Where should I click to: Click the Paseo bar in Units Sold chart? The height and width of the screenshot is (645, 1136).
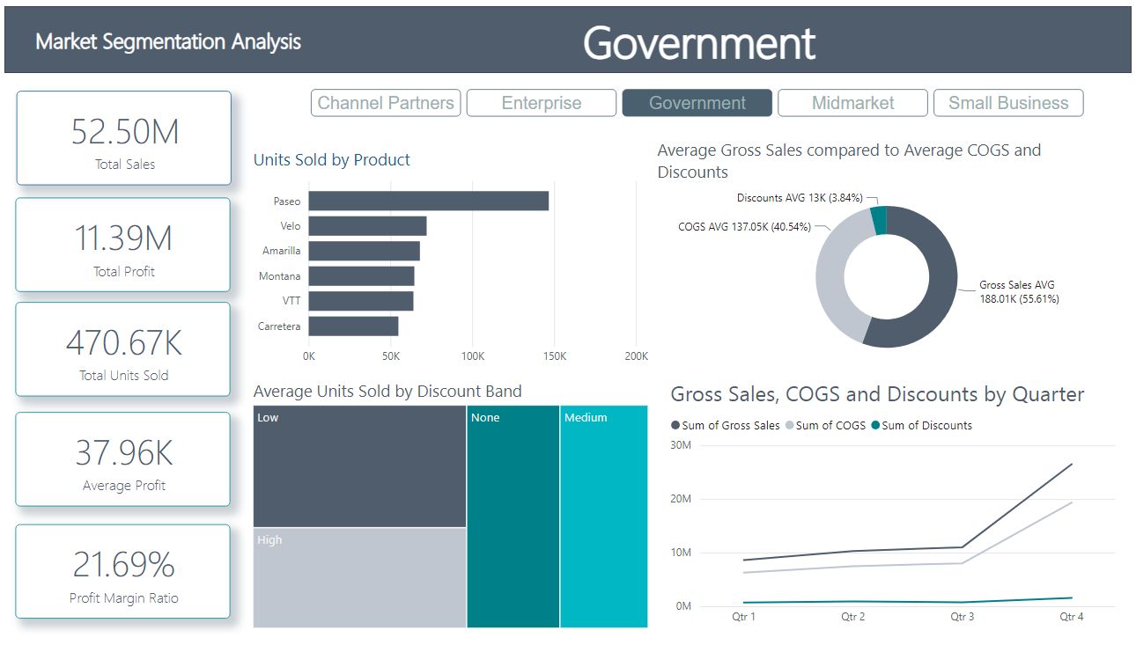tap(428, 202)
